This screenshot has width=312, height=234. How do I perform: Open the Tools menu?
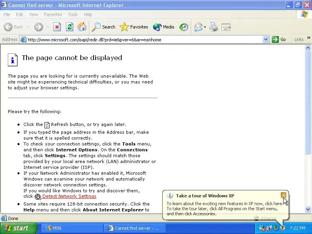point(73,14)
